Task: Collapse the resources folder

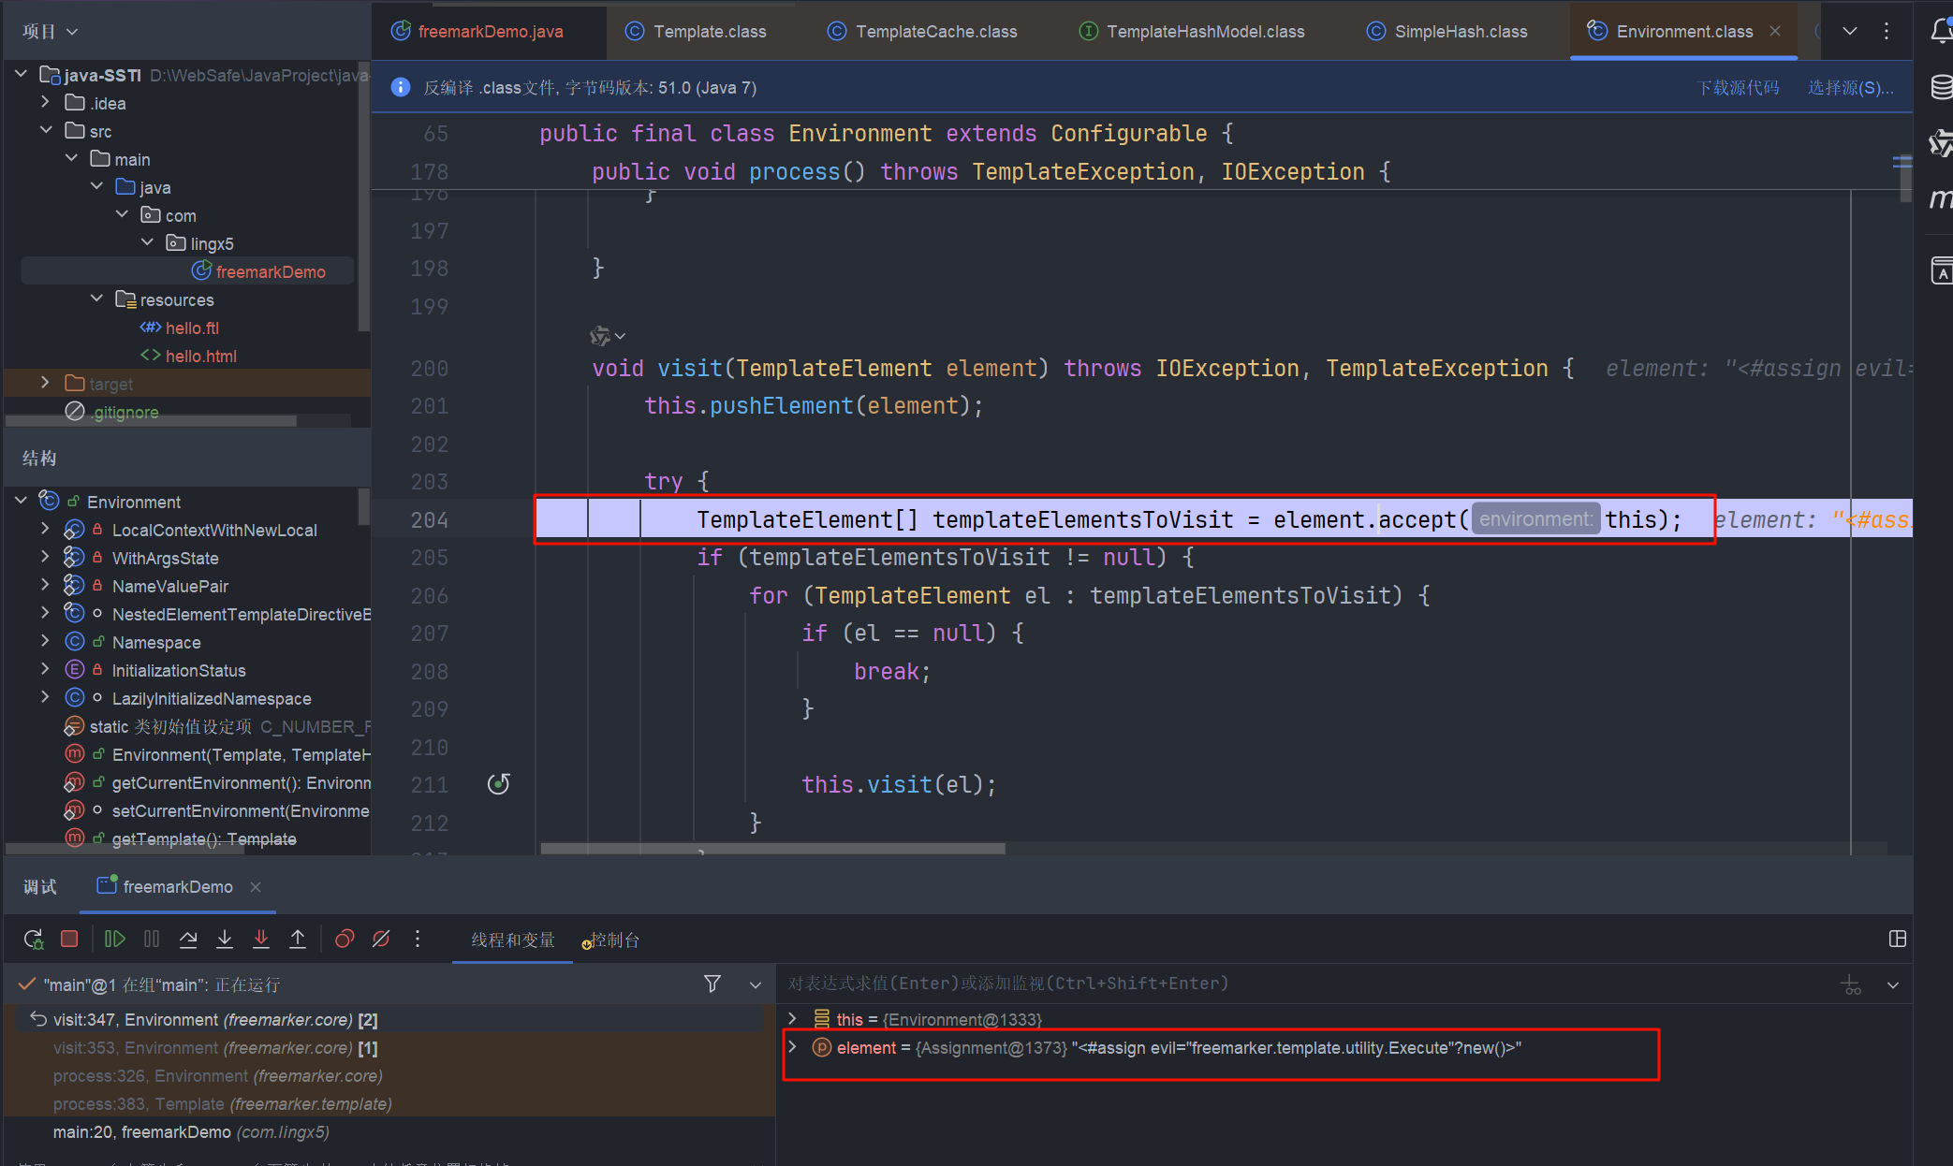Action: (96, 299)
